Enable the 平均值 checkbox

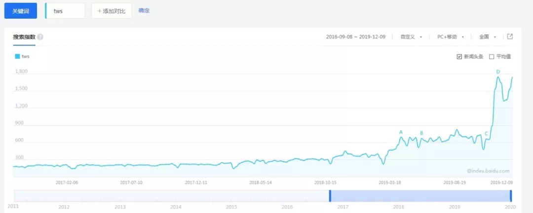tap(492, 57)
